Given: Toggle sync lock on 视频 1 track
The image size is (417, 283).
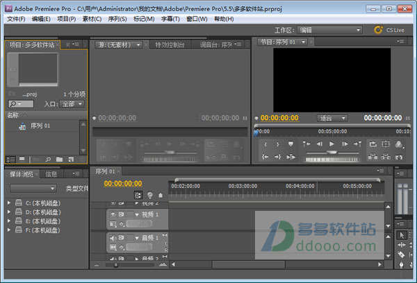Looking at the screenshot, I should click(121, 214).
